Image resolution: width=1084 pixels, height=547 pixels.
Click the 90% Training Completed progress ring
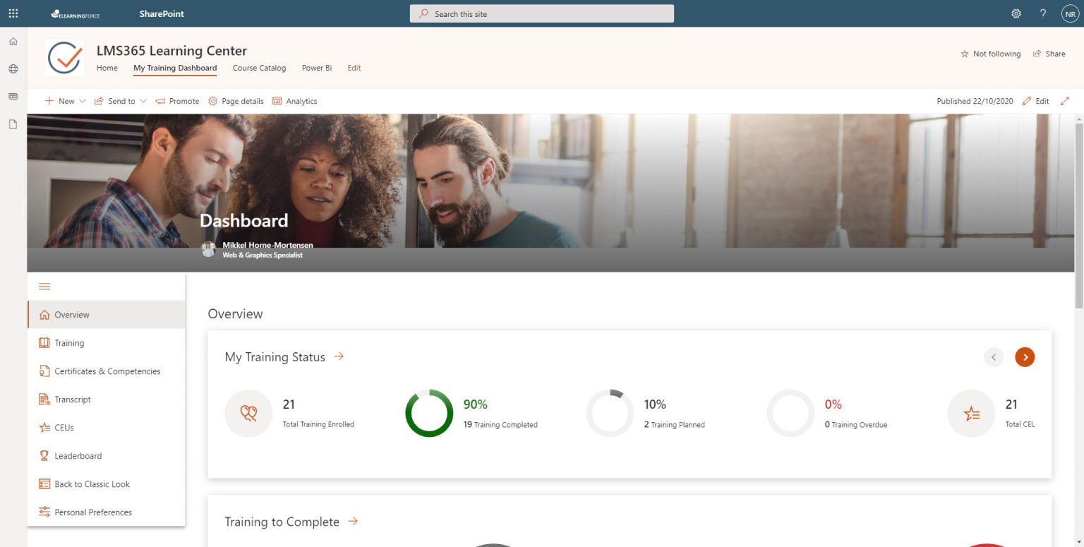coord(429,414)
